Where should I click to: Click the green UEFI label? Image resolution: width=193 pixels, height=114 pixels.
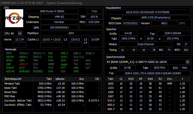(x=182, y=23)
